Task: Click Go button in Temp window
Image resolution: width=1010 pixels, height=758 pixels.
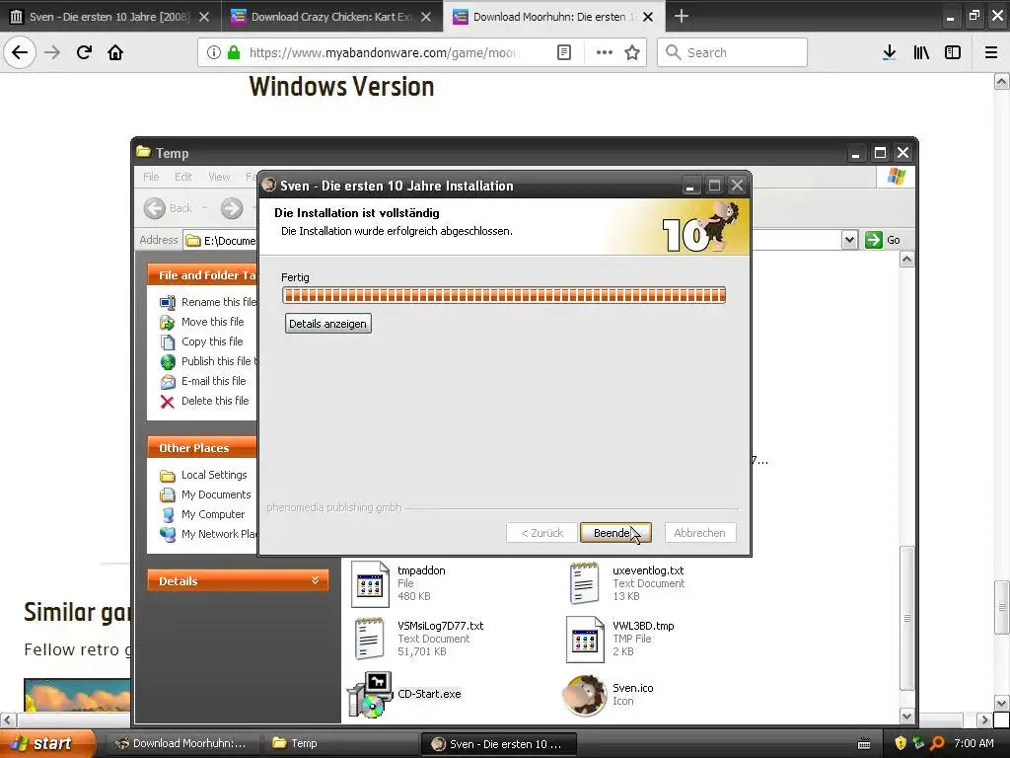Action: (x=883, y=240)
